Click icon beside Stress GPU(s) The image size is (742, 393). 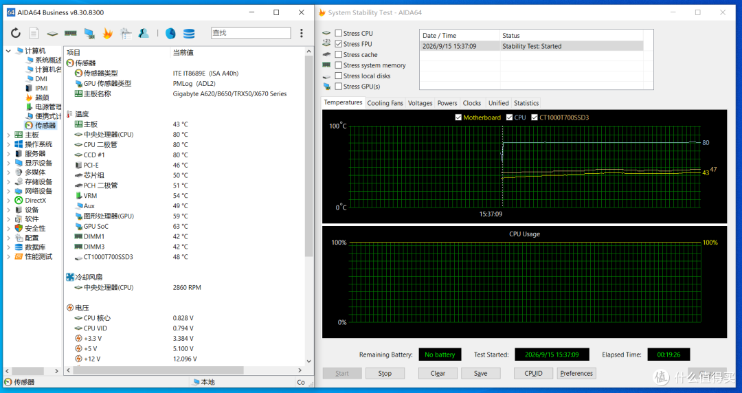tap(326, 86)
